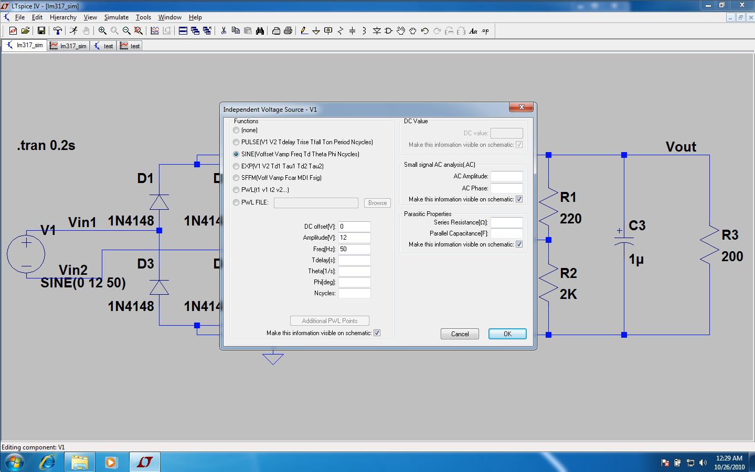
Task: Select the Place Ground symbol tool
Action: [316, 31]
